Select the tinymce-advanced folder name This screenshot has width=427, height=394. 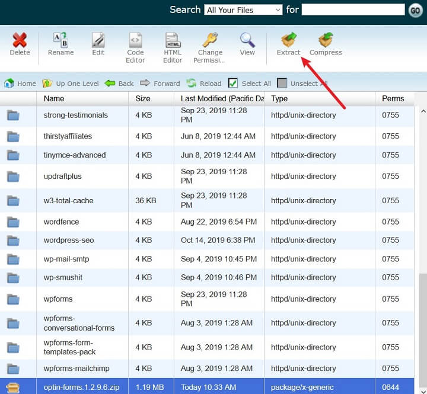pos(75,155)
